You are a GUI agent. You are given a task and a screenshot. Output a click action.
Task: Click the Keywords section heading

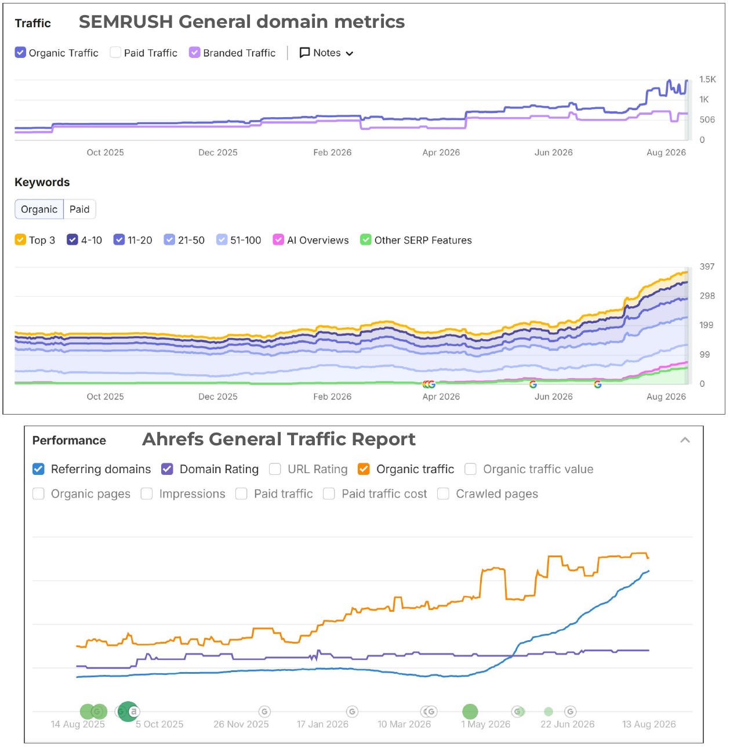point(42,182)
